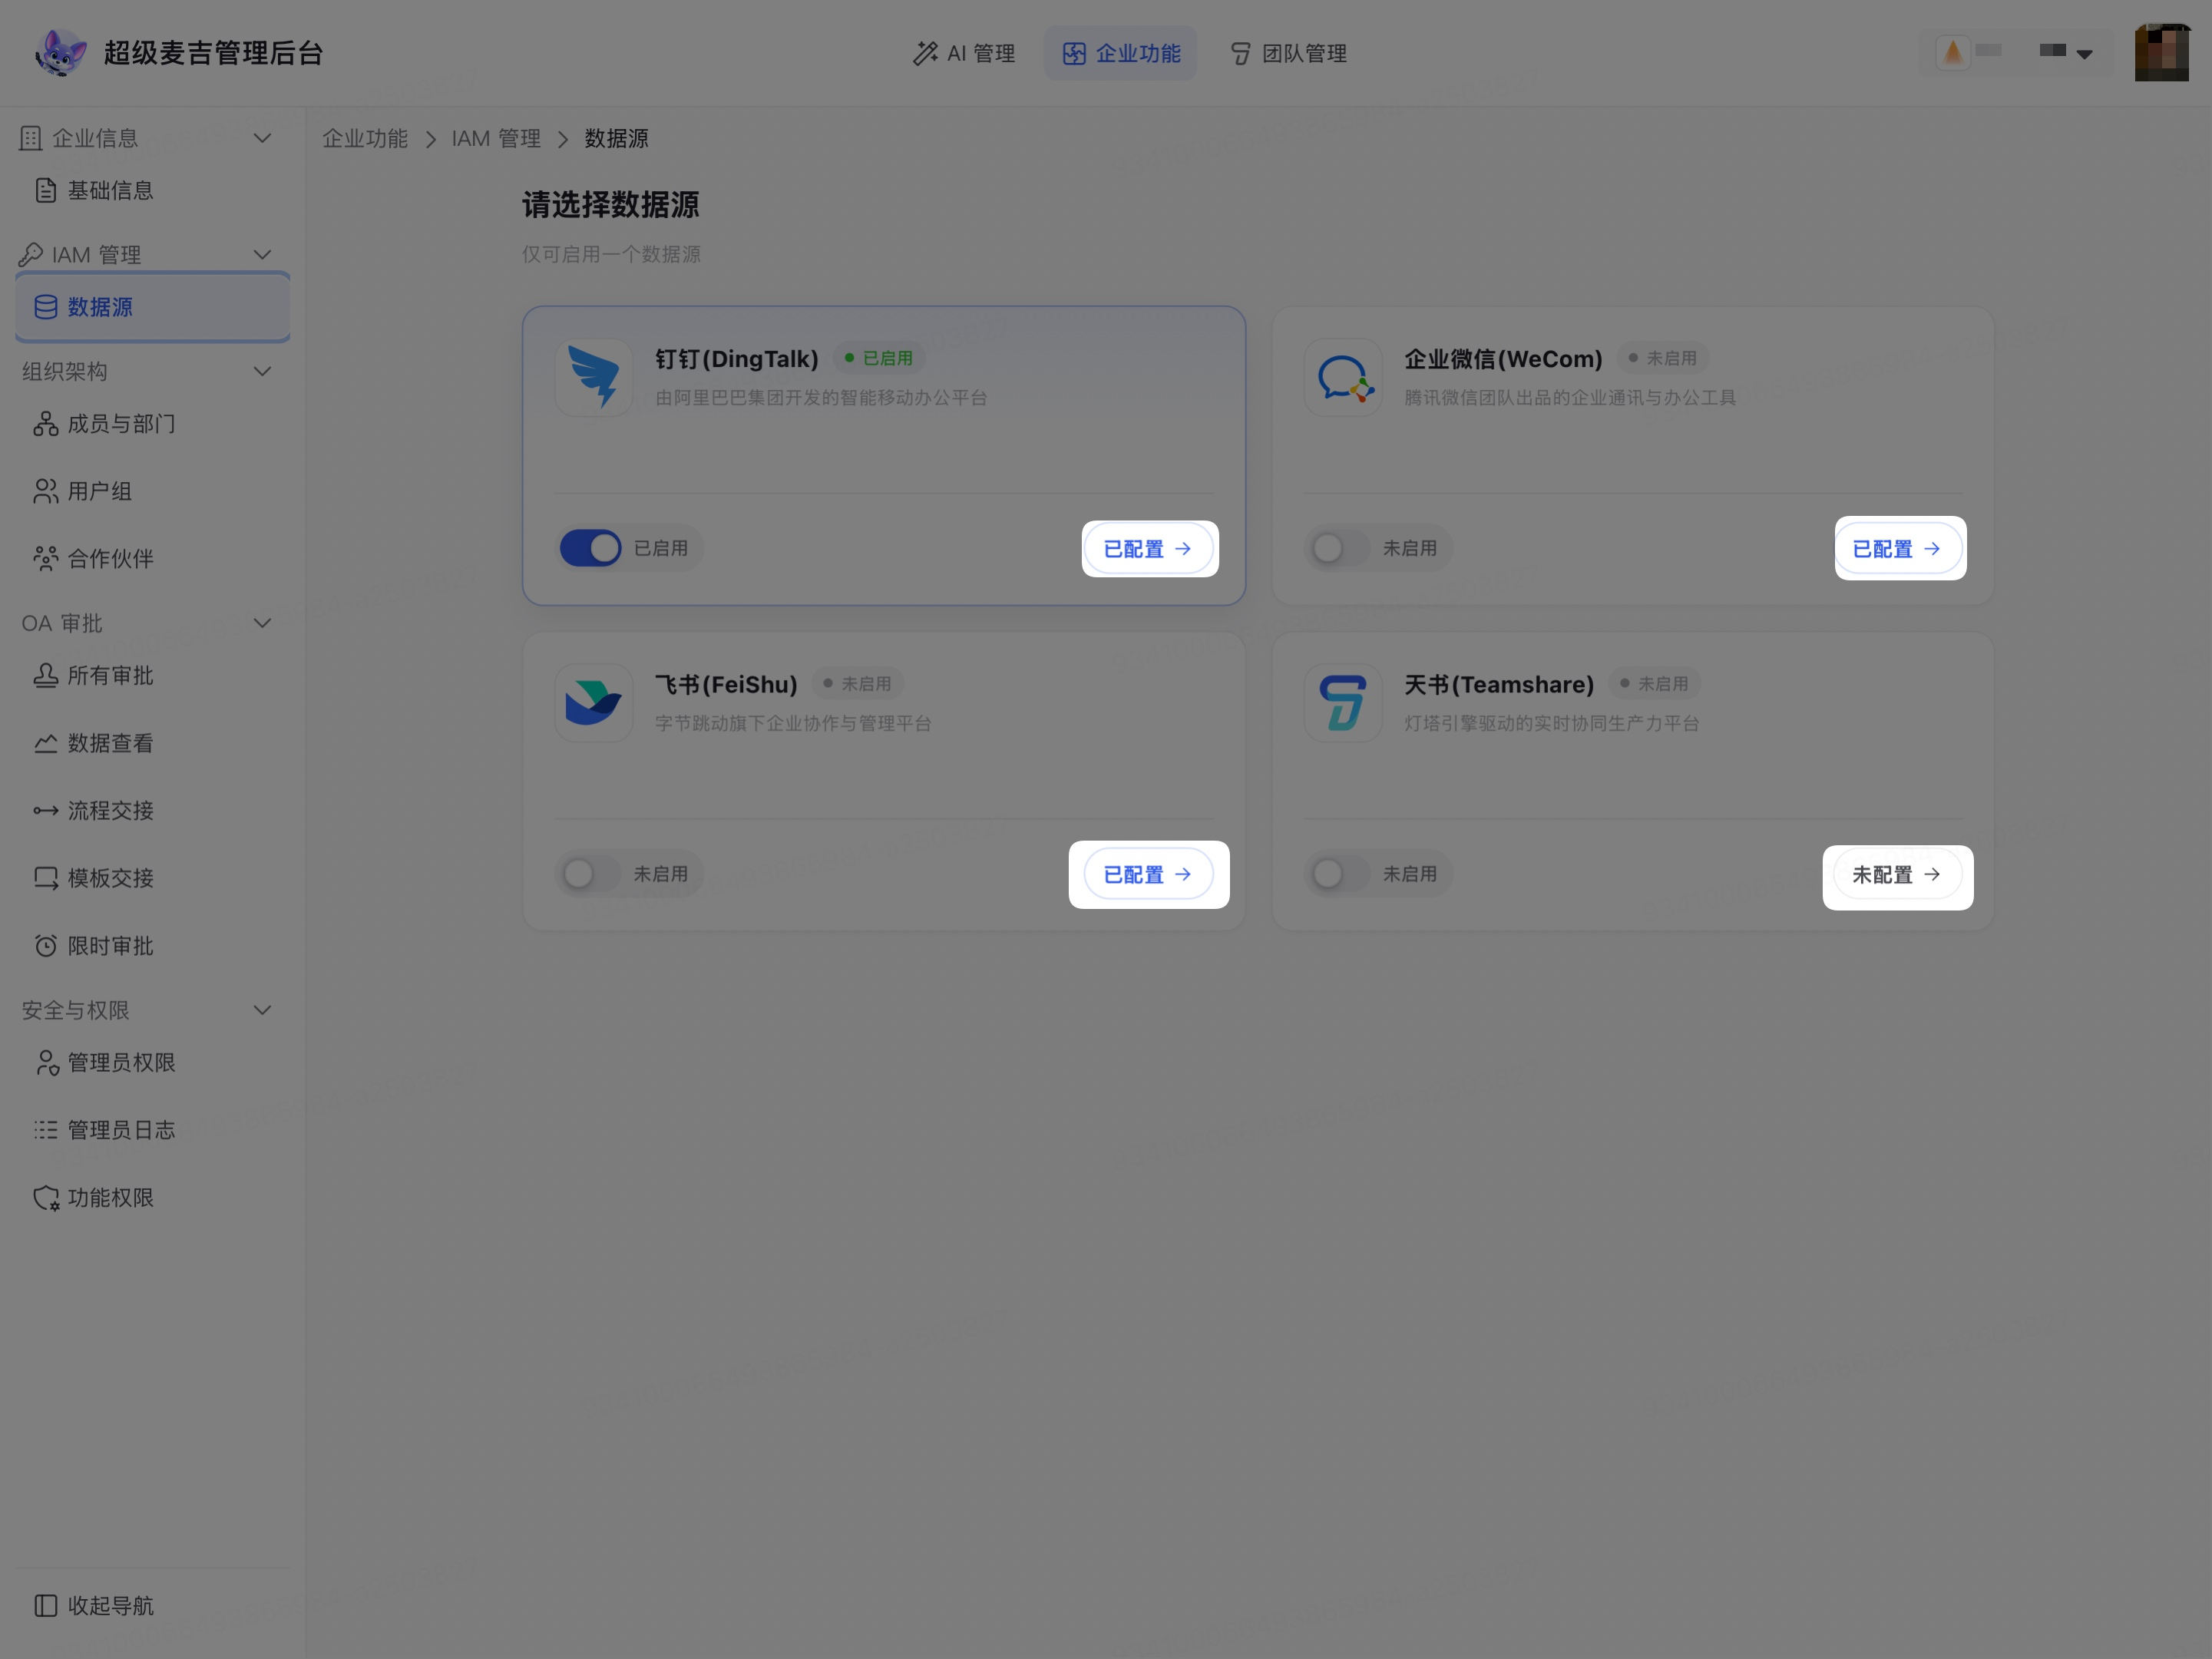This screenshot has width=2212, height=1659.
Task: Click the 限时审批 clock icon
Action: 45,946
